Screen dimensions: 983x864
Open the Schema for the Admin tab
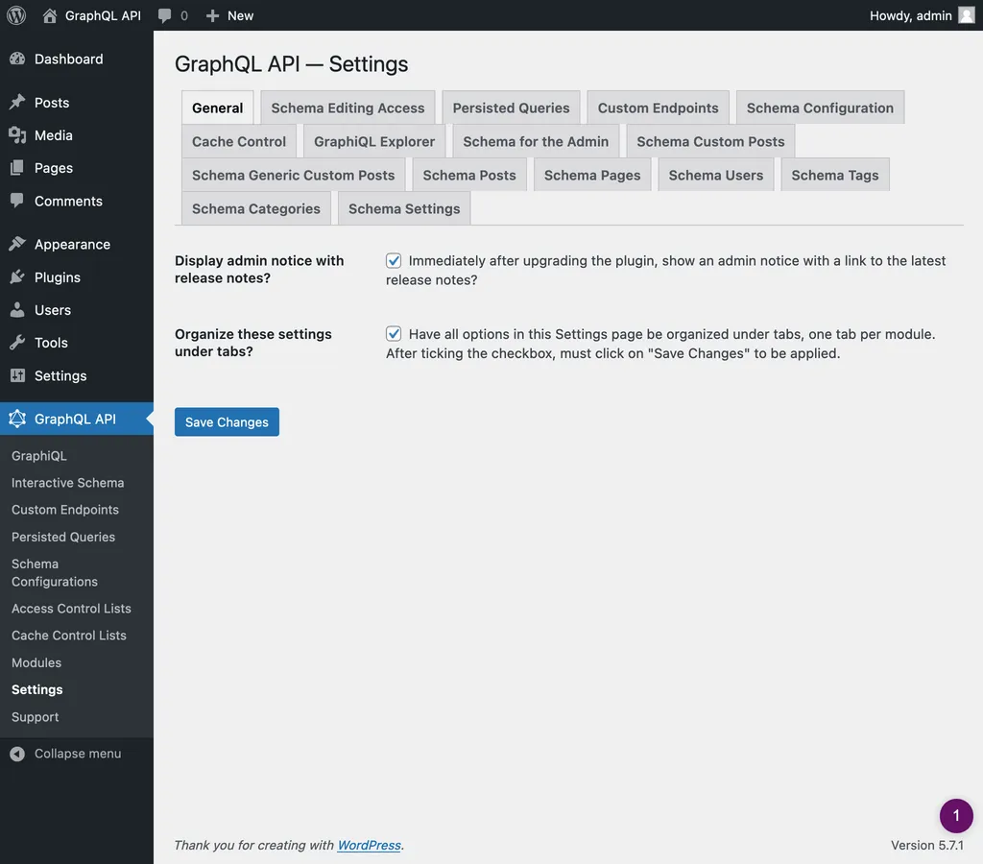(536, 142)
